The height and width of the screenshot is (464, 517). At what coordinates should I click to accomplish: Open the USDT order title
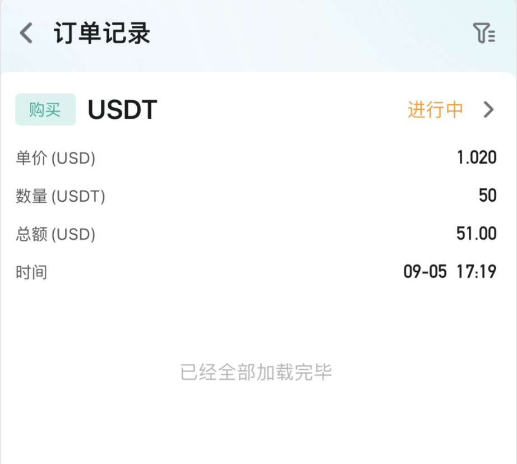click(x=122, y=109)
